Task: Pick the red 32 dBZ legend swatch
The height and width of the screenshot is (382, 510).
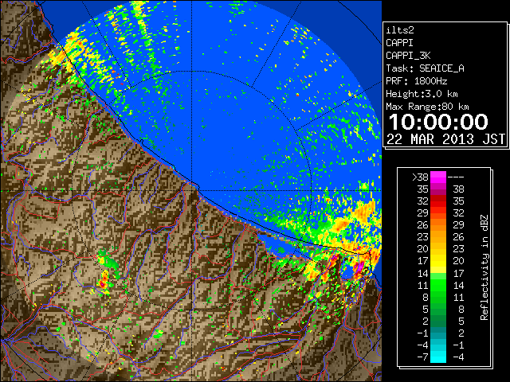Action: (438, 201)
